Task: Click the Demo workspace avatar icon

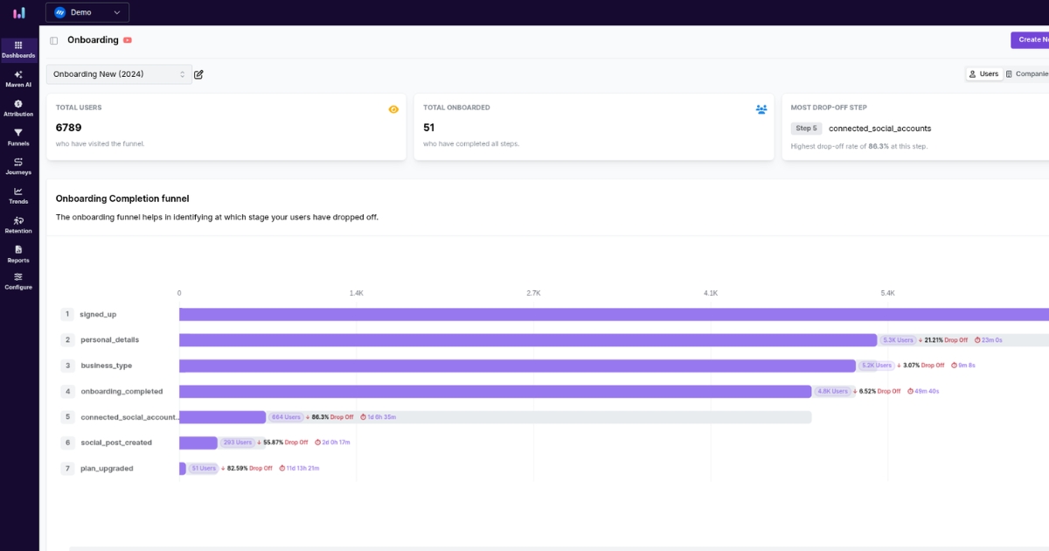Action: coord(60,12)
